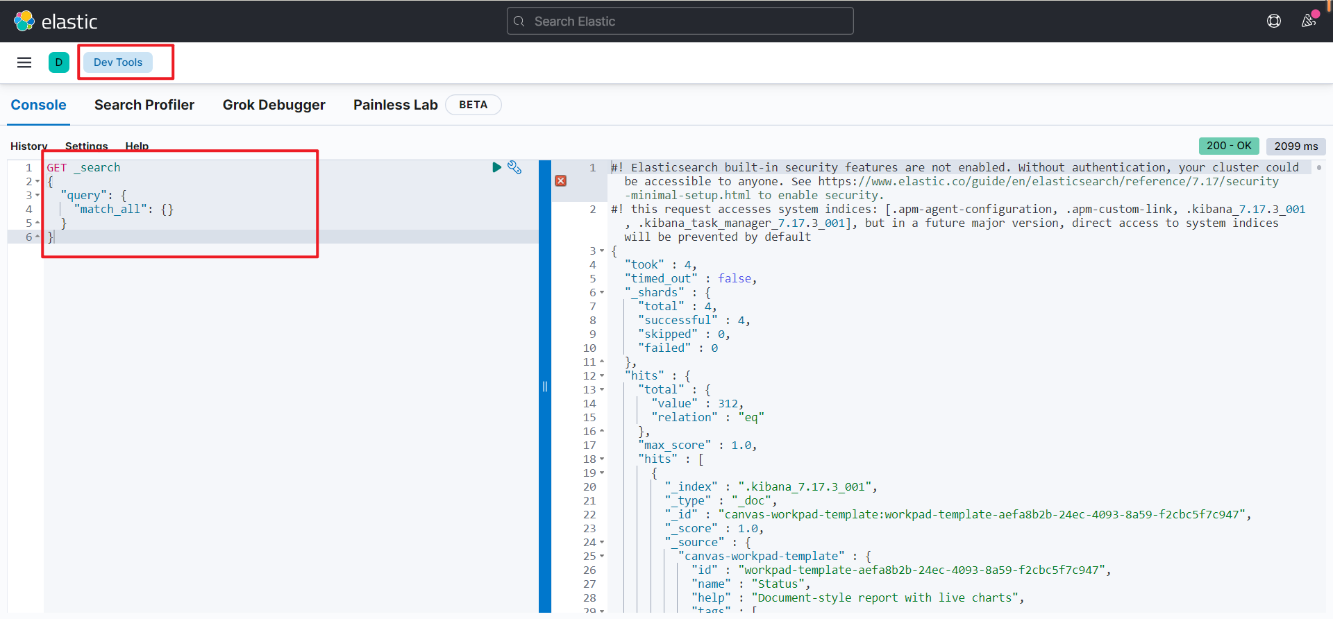The height and width of the screenshot is (619, 1333).
Task: Switch to the Grok Debugger tab
Action: (x=274, y=105)
